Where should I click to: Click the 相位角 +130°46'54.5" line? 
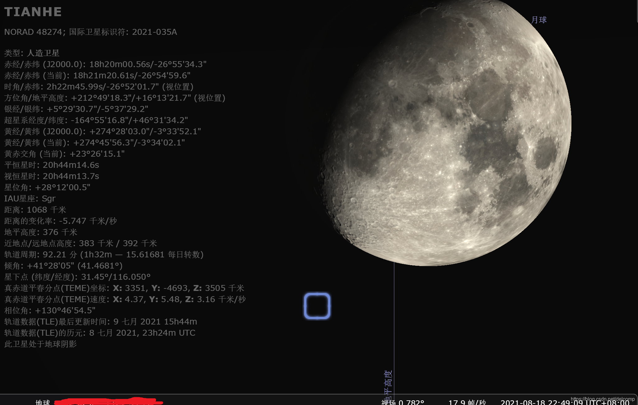pos(50,311)
